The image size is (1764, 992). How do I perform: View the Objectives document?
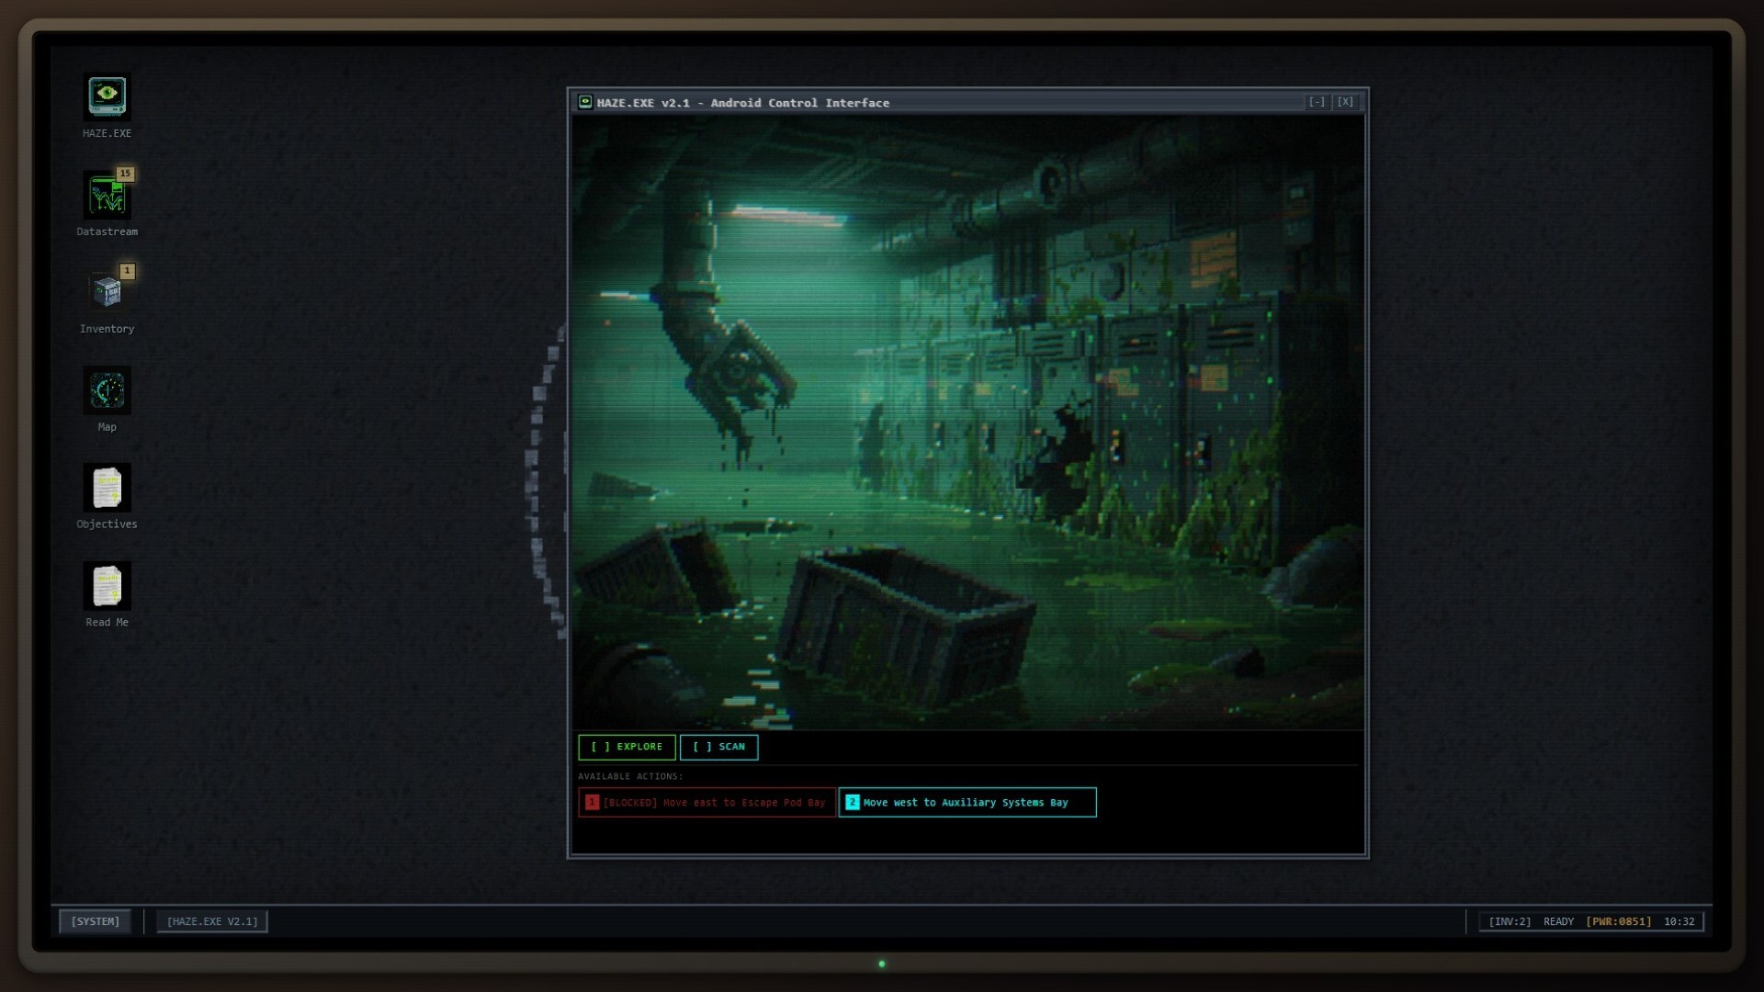point(107,488)
